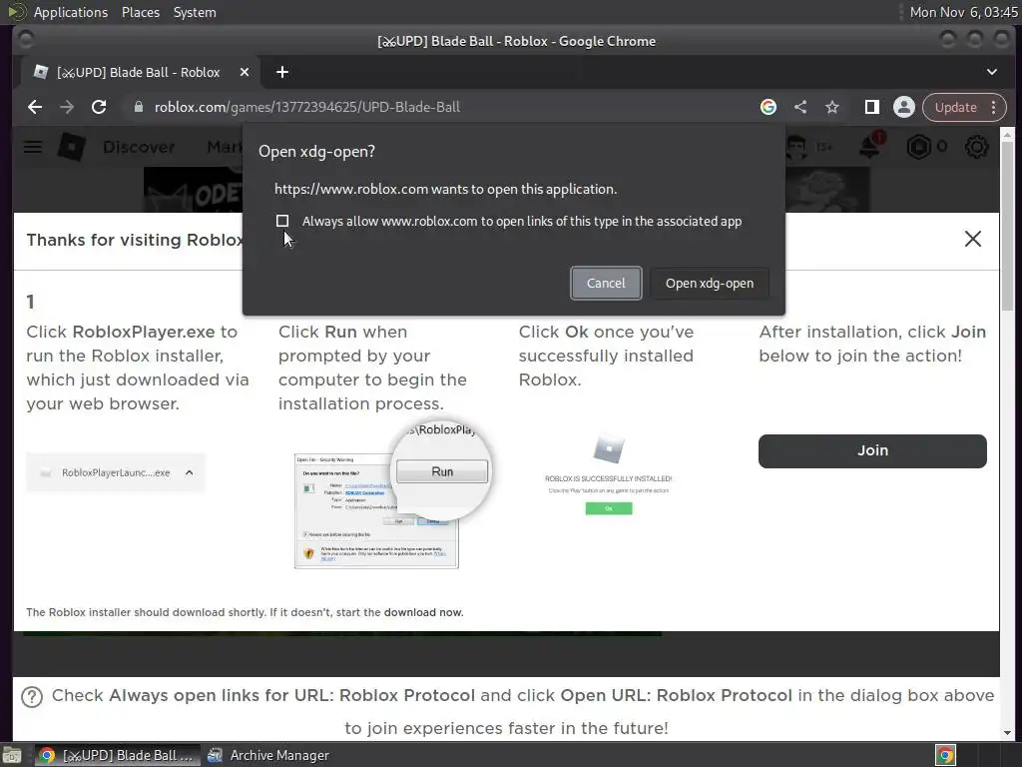Image resolution: width=1022 pixels, height=767 pixels.
Task: Check the Always allow www.roblox.com checkbox
Action: [282, 221]
